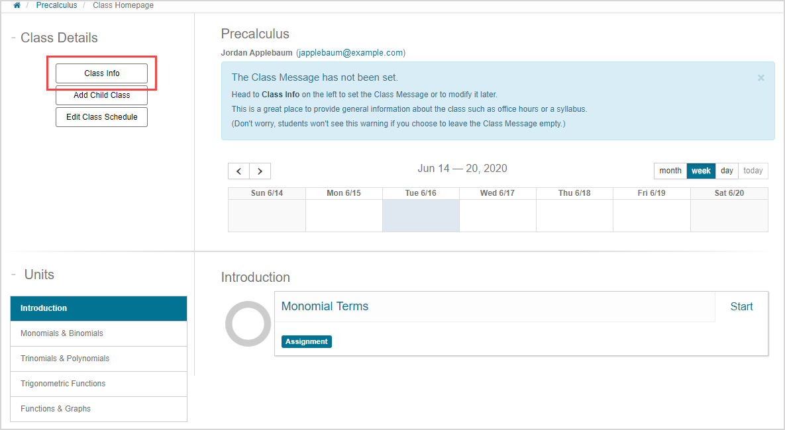
Task: Switch calendar to week view
Action: [x=701, y=171]
